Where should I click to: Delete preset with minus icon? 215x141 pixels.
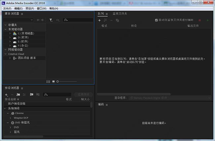(x=12, y=95)
